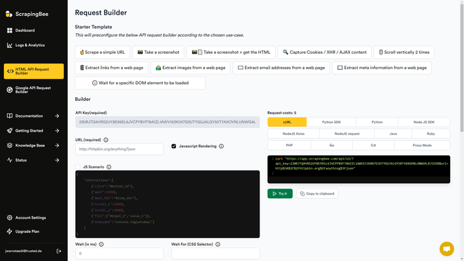Switch to Go code tab
This screenshot has height=261, width=464.
pyautogui.click(x=331, y=145)
